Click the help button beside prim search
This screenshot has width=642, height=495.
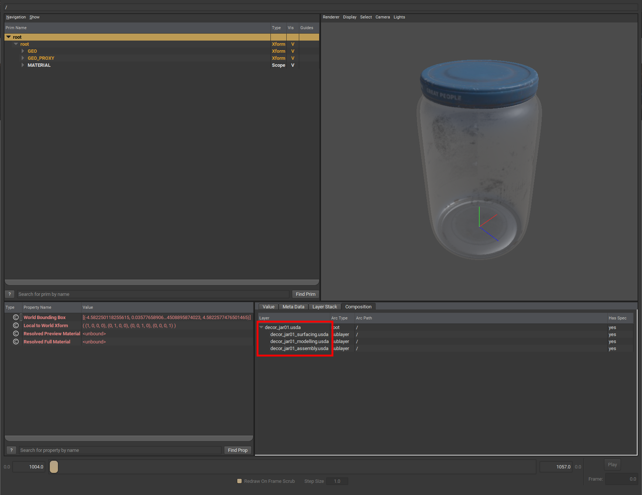tap(10, 294)
